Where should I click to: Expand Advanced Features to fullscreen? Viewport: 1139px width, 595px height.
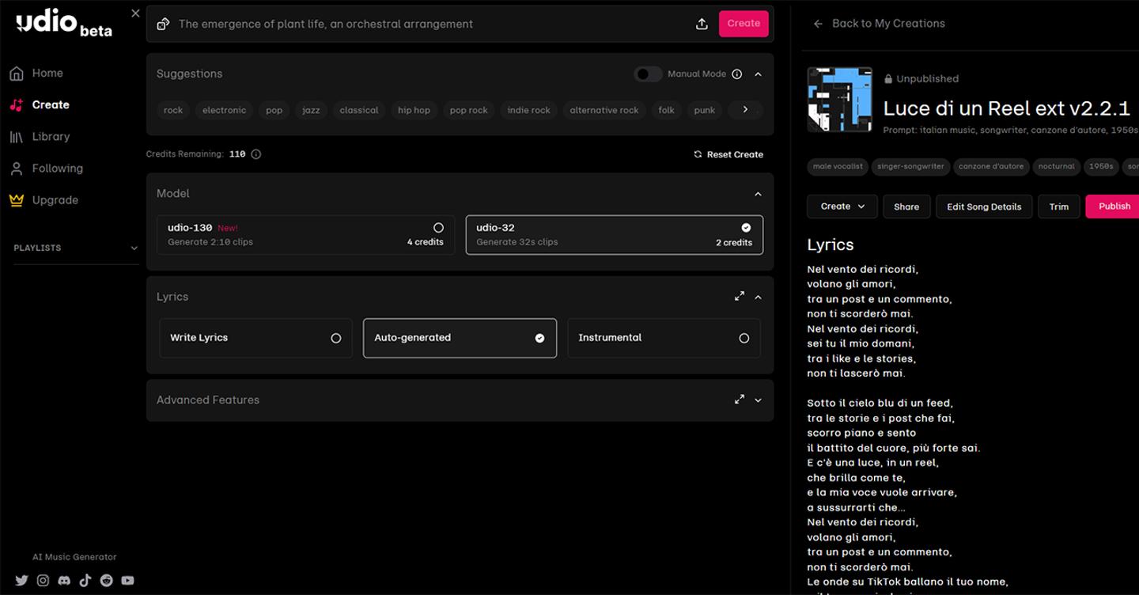pos(740,400)
